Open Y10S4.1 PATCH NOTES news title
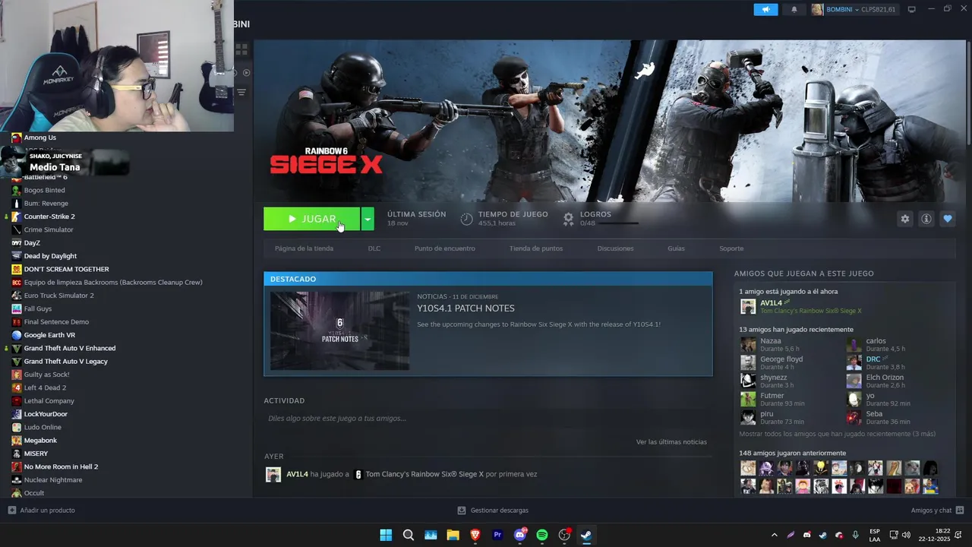This screenshot has height=547, width=972. coord(465,308)
